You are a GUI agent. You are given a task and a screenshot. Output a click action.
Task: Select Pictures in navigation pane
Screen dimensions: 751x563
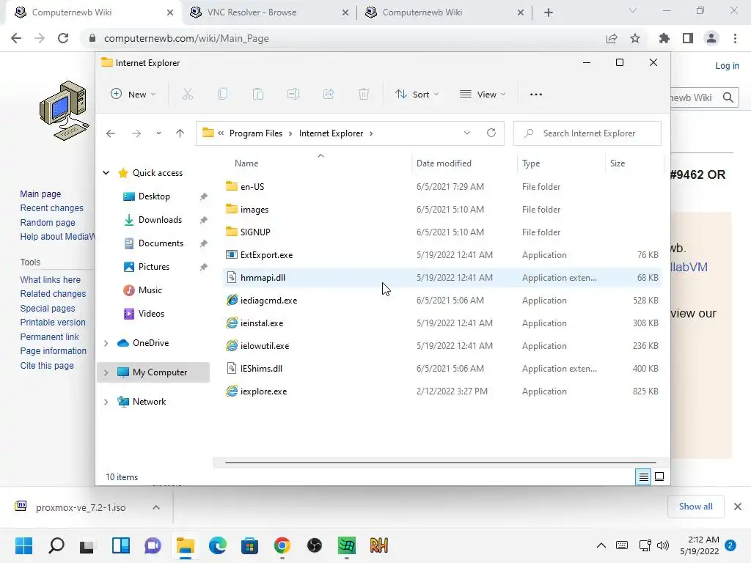tap(154, 267)
